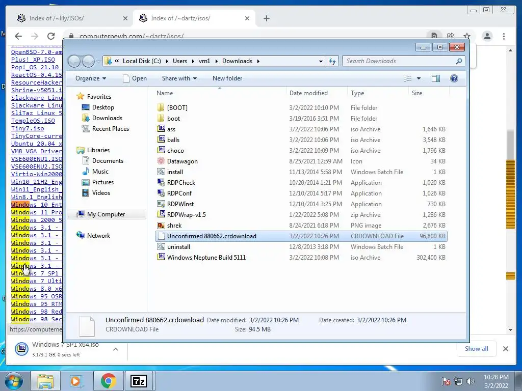Select RDPWInst application icon
522x391 pixels.
click(161, 204)
